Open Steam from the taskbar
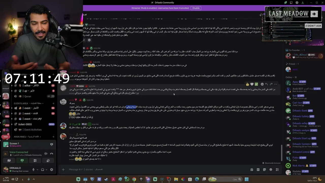This screenshot has height=183, width=325. [106, 179]
